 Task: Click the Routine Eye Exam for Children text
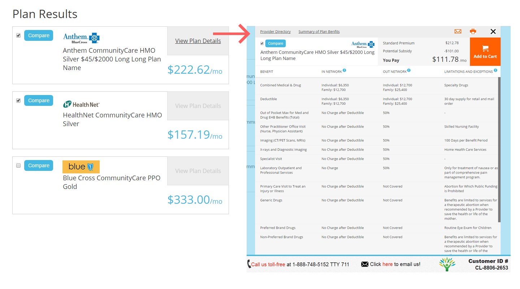pos(468,228)
